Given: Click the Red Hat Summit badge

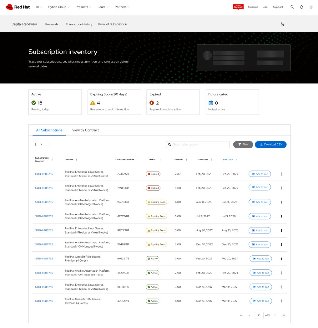Looking at the screenshot, I should (x=238, y=7).
